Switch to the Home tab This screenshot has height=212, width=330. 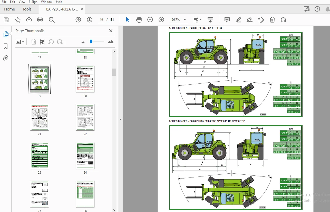(9, 9)
